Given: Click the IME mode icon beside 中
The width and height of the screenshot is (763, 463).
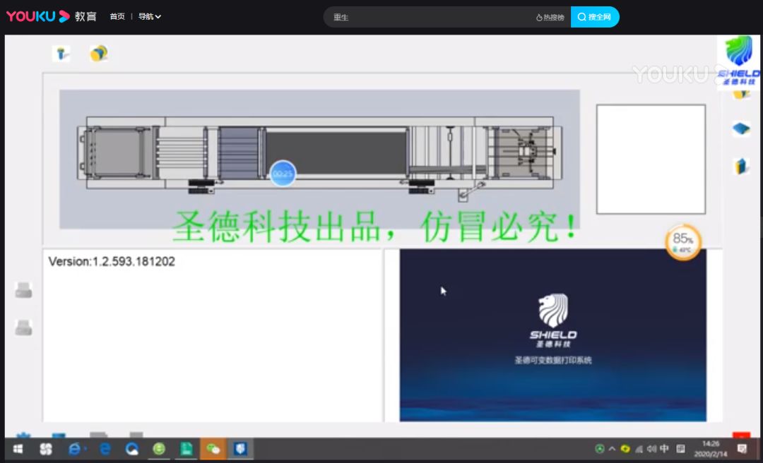Looking at the screenshot, I should coord(681,449).
